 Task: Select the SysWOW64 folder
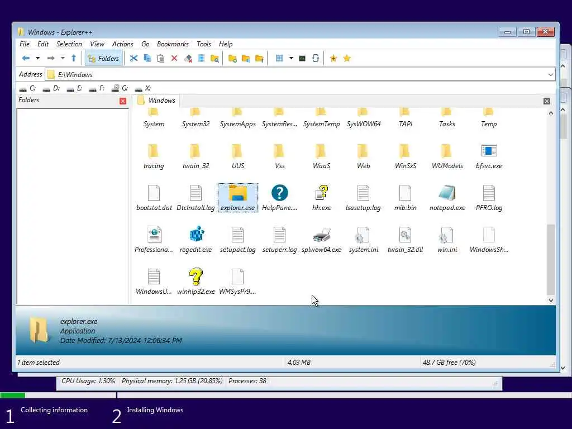tap(363, 118)
